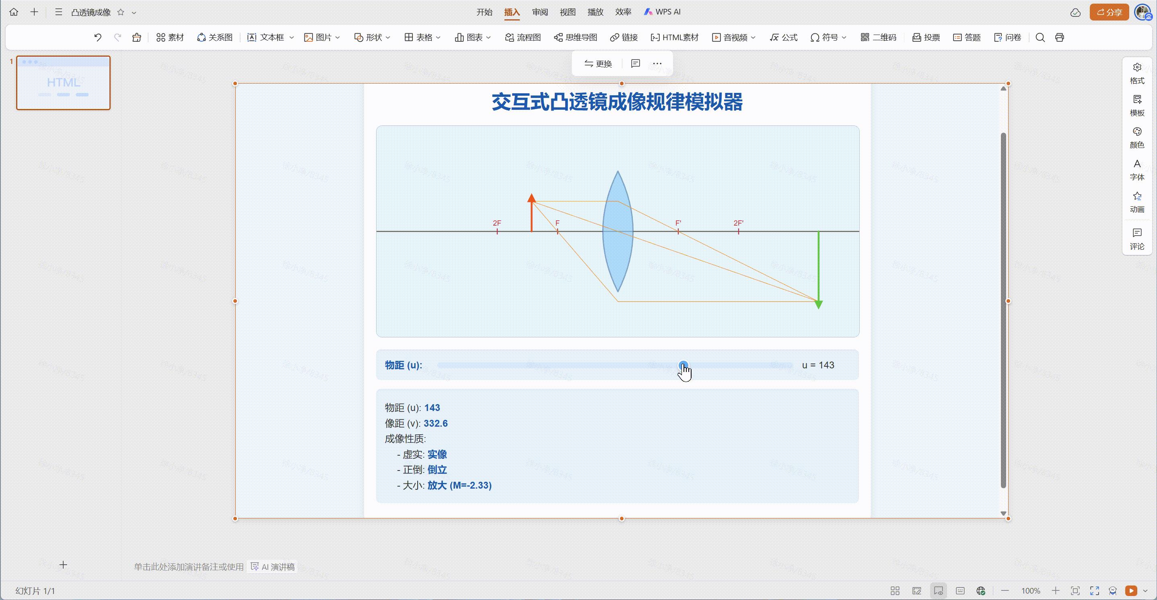The width and height of the screenshot is (1157, 600).
Task: Insert a 公式 formula
Action: point(783,37)
